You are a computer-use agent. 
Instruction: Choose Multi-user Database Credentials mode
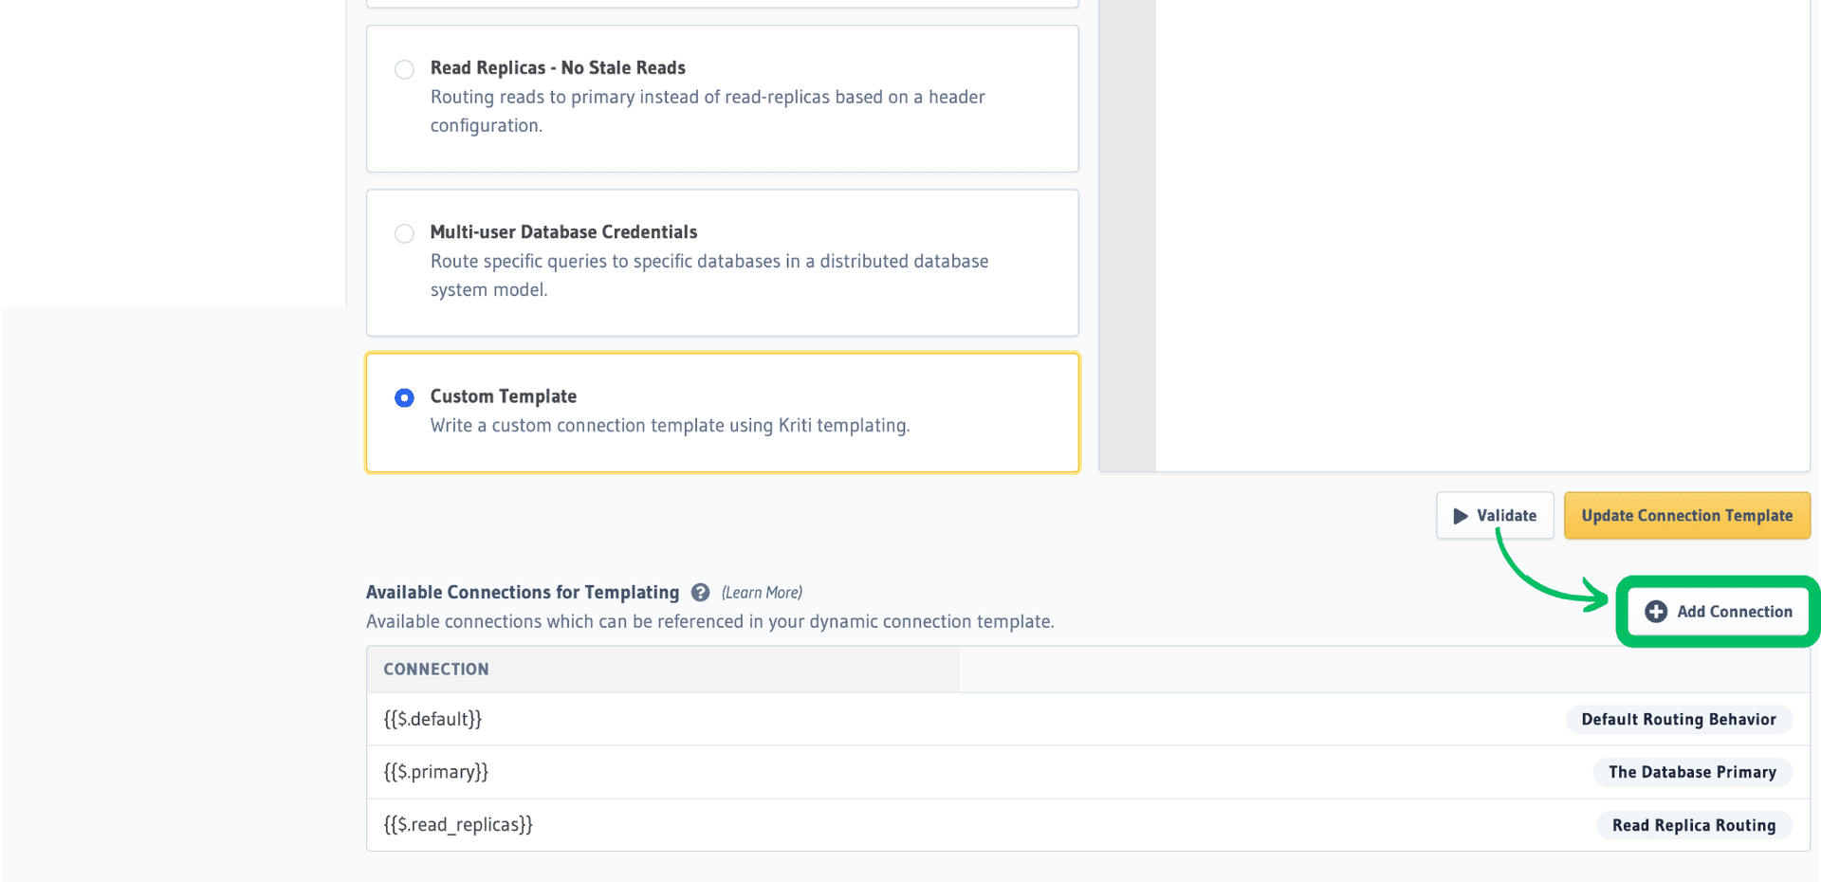tap(404, 233)
